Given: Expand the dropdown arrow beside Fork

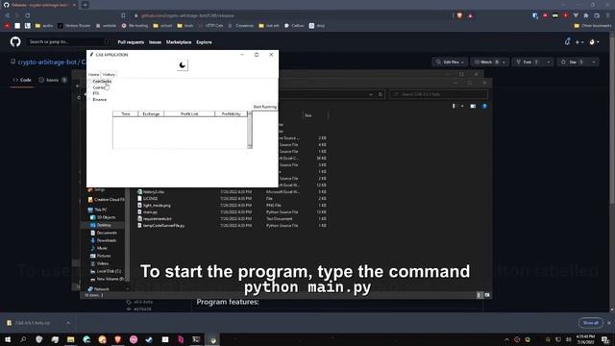Looking at the screenshot, I should click(x=549, y=62).
